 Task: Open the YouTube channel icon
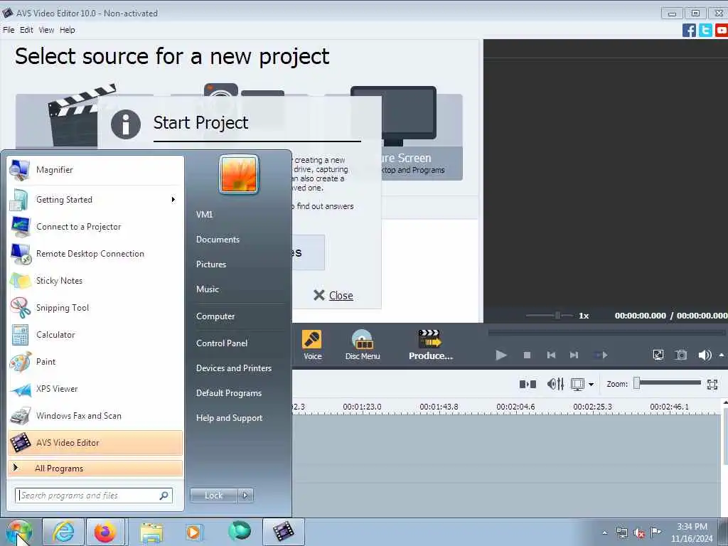click(x=722, y=31)
